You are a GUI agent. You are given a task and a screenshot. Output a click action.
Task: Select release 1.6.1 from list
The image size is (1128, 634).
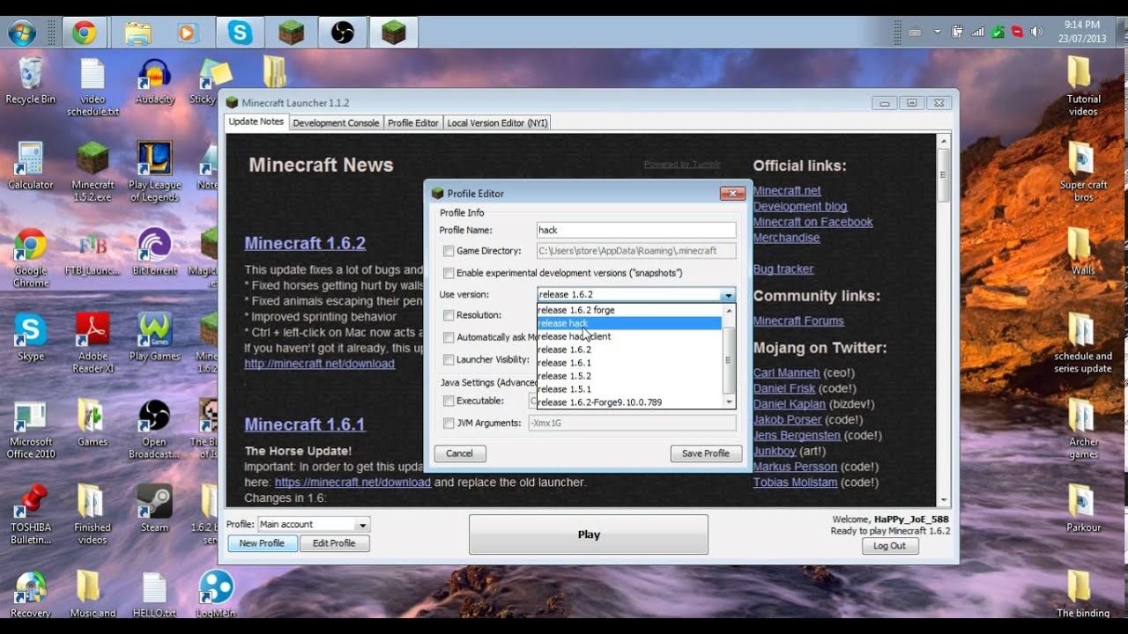(629, 363)
